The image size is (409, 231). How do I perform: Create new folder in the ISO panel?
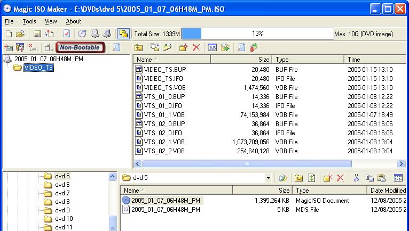184,47
